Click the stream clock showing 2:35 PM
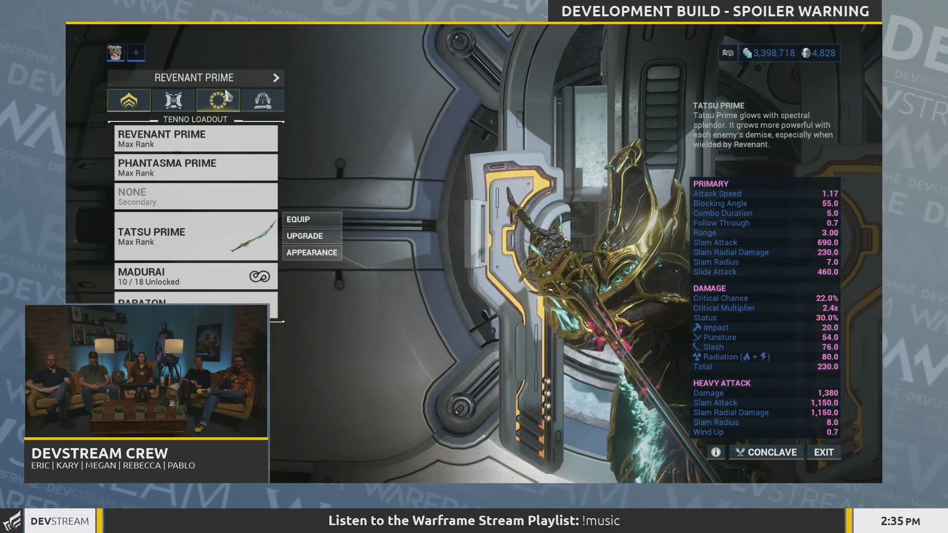 tap(900, 521)
